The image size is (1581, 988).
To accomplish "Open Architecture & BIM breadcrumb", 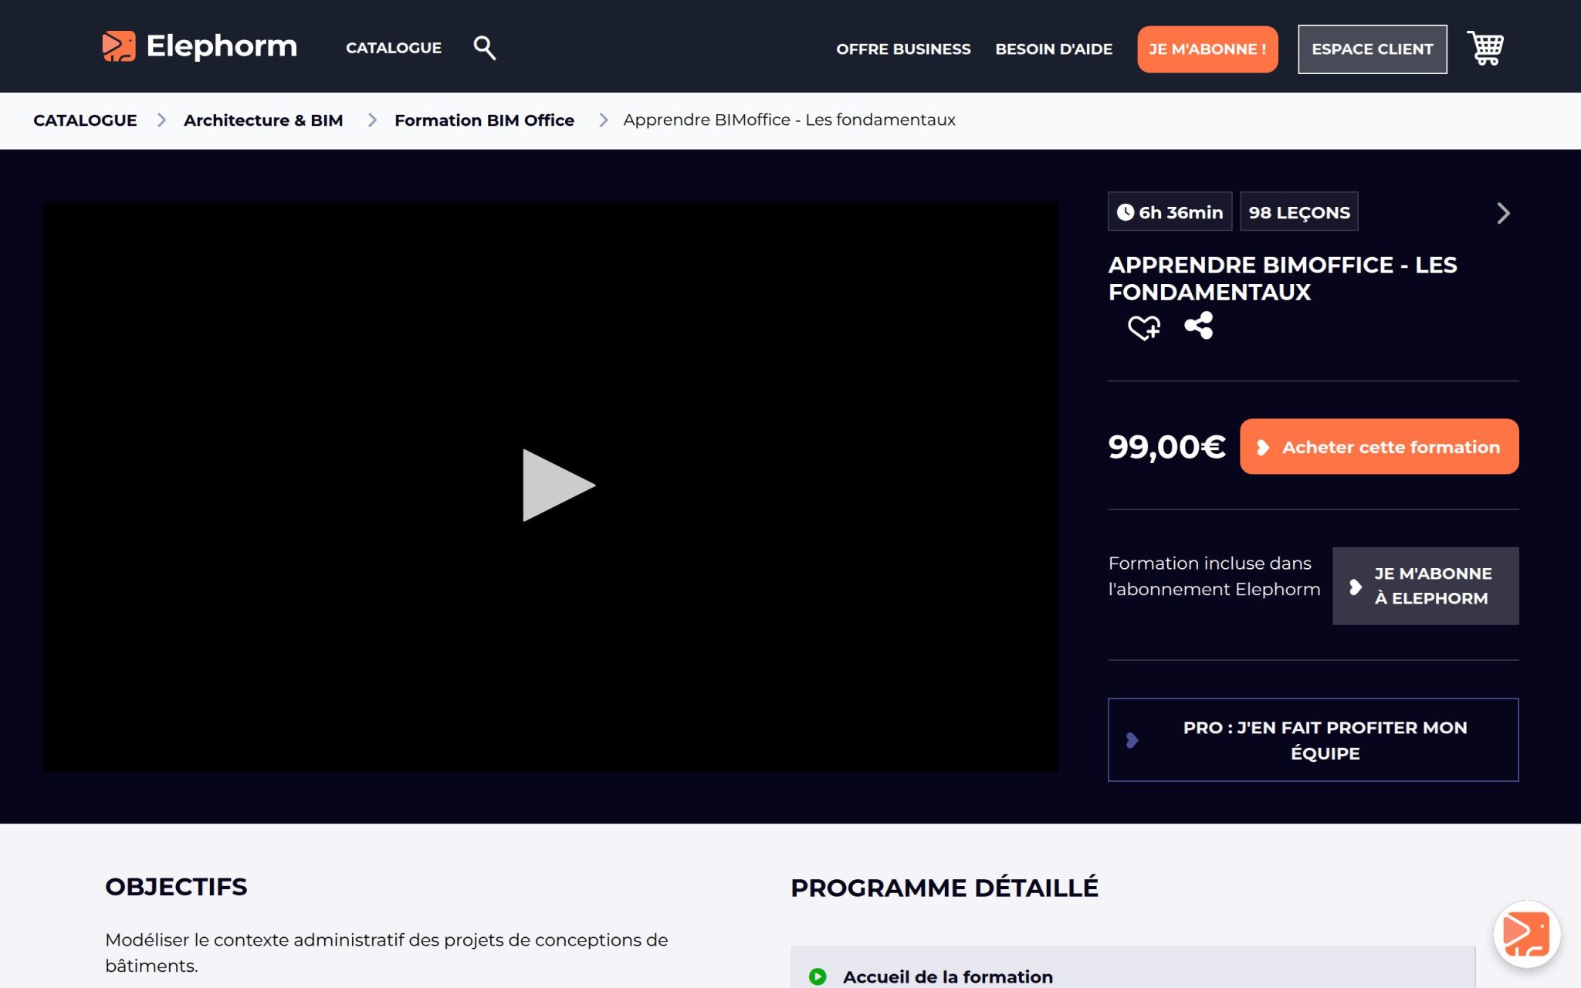I will (x=263, y=120).
